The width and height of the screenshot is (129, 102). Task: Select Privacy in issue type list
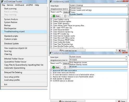point(99,12)
